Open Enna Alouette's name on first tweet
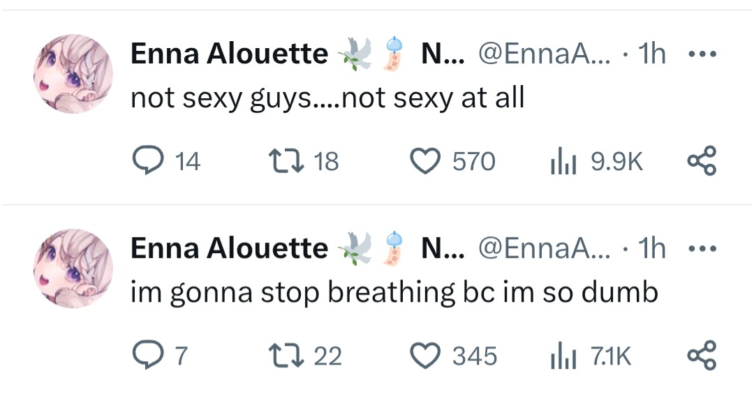 point(229,54)
